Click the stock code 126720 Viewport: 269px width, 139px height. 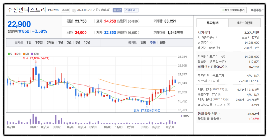(x=53, y=10)
